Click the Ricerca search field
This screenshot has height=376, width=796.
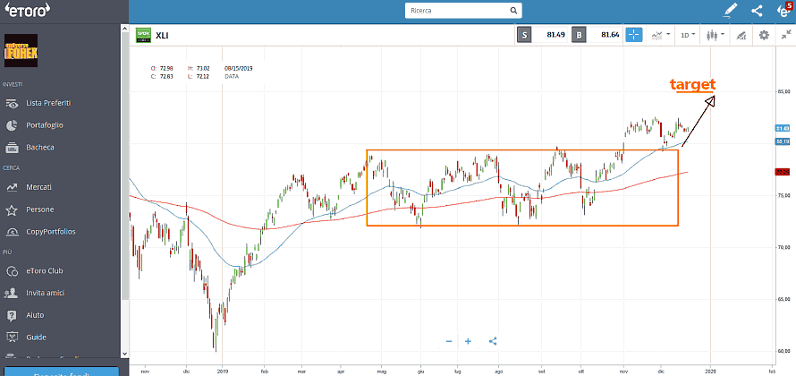(462, 11)
